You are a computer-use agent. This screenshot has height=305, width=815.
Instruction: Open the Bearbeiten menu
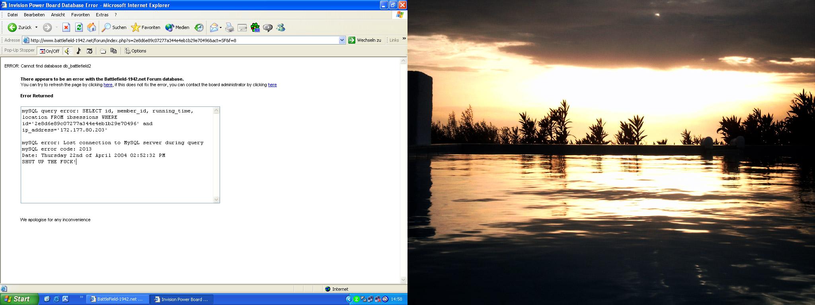click(x=34, y=15)
